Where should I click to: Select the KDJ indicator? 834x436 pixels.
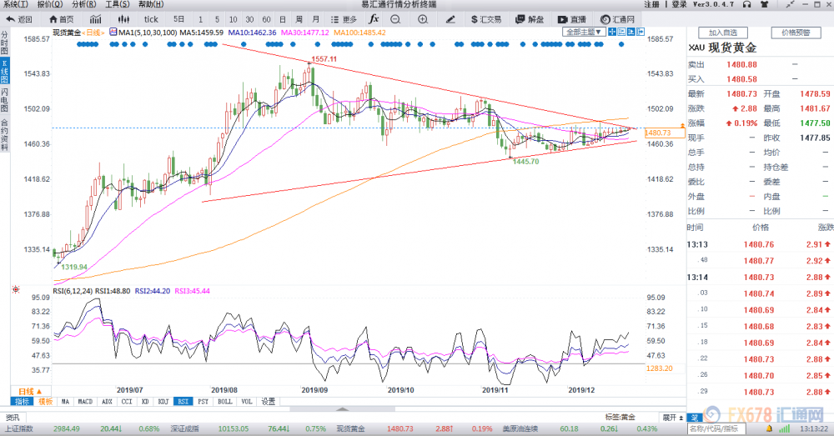point(163,402)
